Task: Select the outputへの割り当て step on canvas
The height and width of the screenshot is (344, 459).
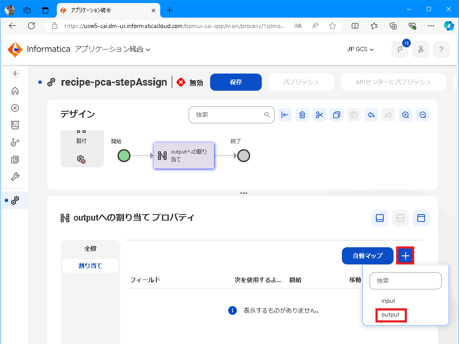Action: click(x=184, y=156)
